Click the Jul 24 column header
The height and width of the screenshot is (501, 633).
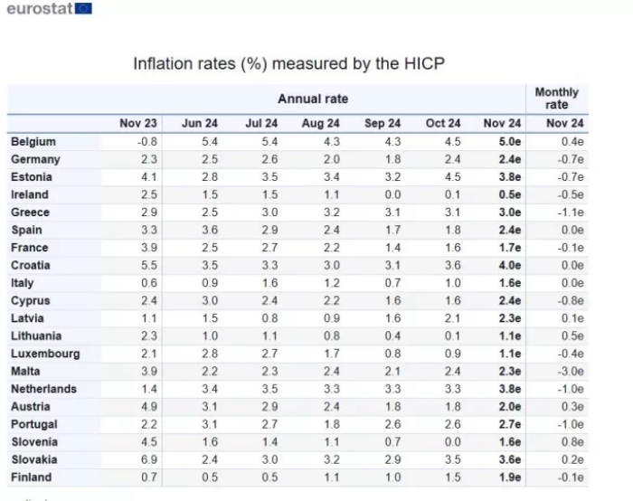tap(261, 123)
